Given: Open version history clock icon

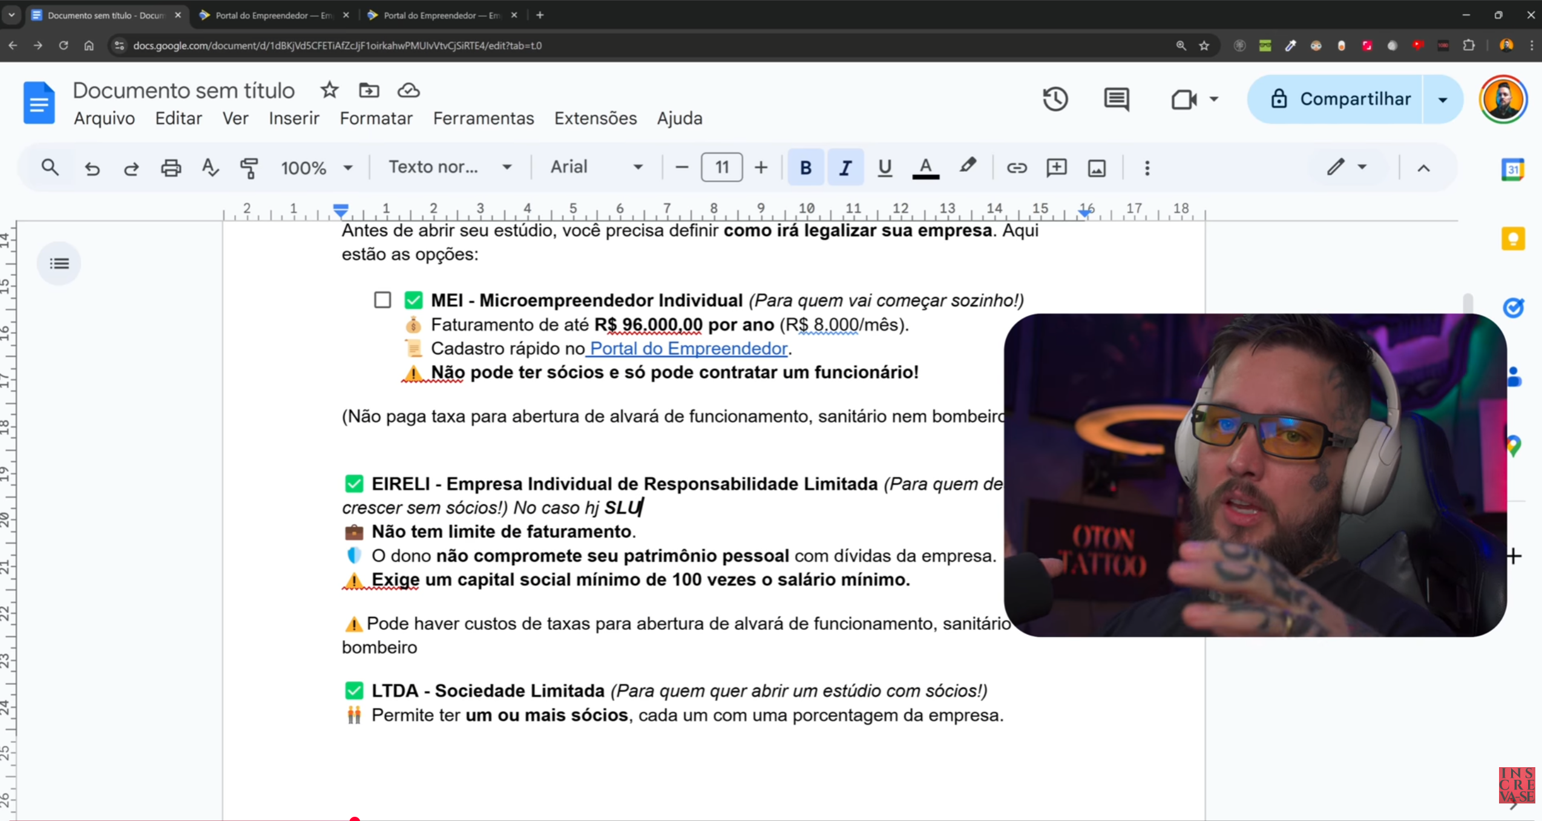Looking at the screenshot, I should pyautogui.click(x=1055, y=99).
